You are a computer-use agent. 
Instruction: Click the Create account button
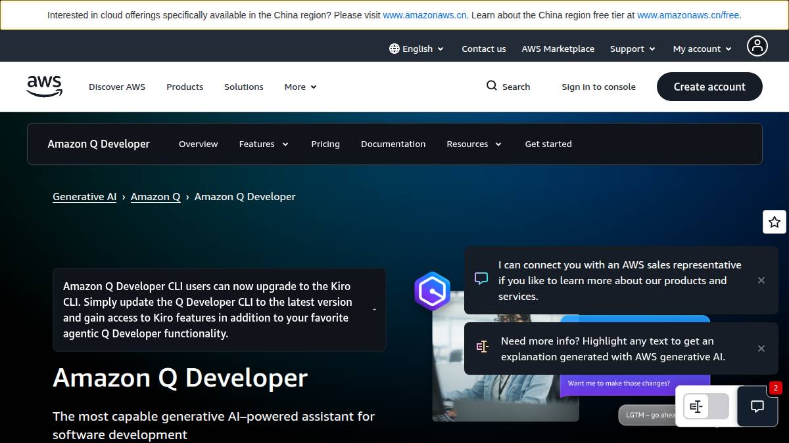[709, 86]
